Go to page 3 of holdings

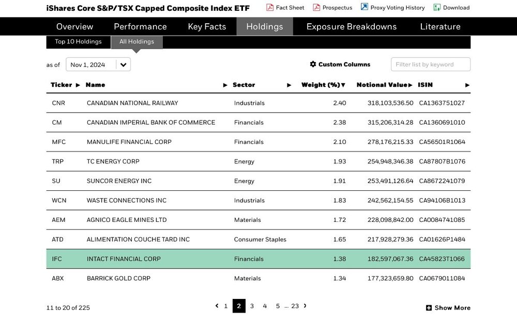tap(252, 306)
